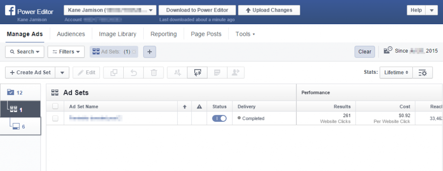This screenshot has height=171, width=443.
Task: Click the Upload Changes button
Action: click(x=269, y=10)
